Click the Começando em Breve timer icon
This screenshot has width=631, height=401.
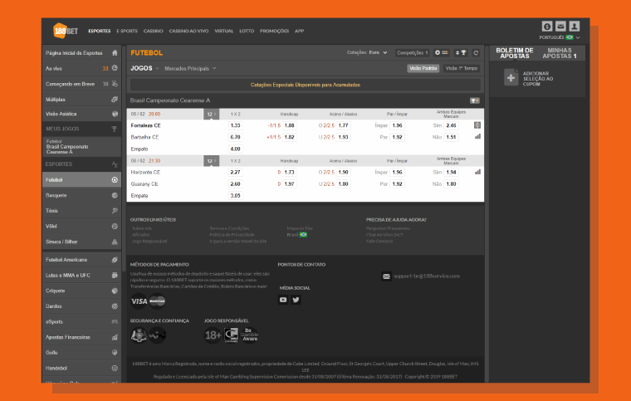pyautogui.click(x=115, y=84)
